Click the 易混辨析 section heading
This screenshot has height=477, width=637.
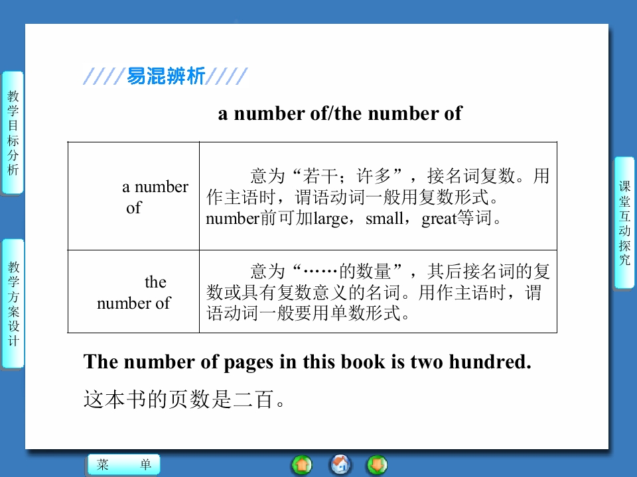165,76
